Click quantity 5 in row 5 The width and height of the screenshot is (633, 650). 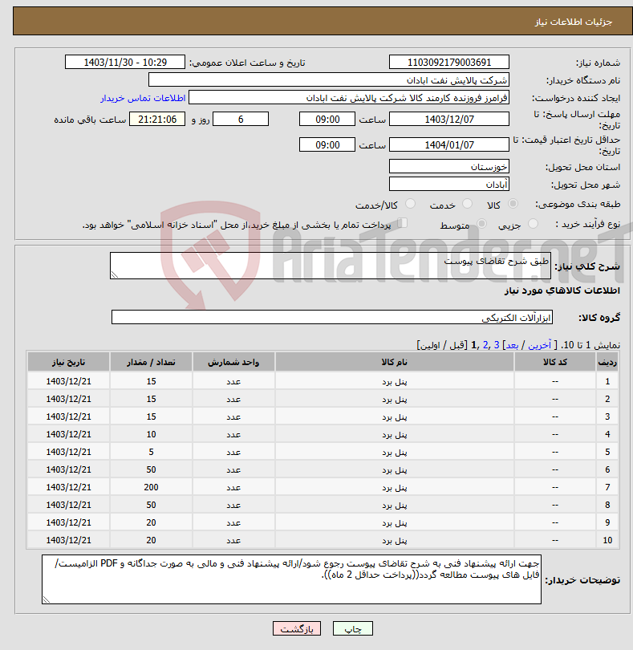[151, 453]
